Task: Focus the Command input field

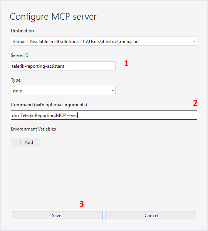Action: 104,115
